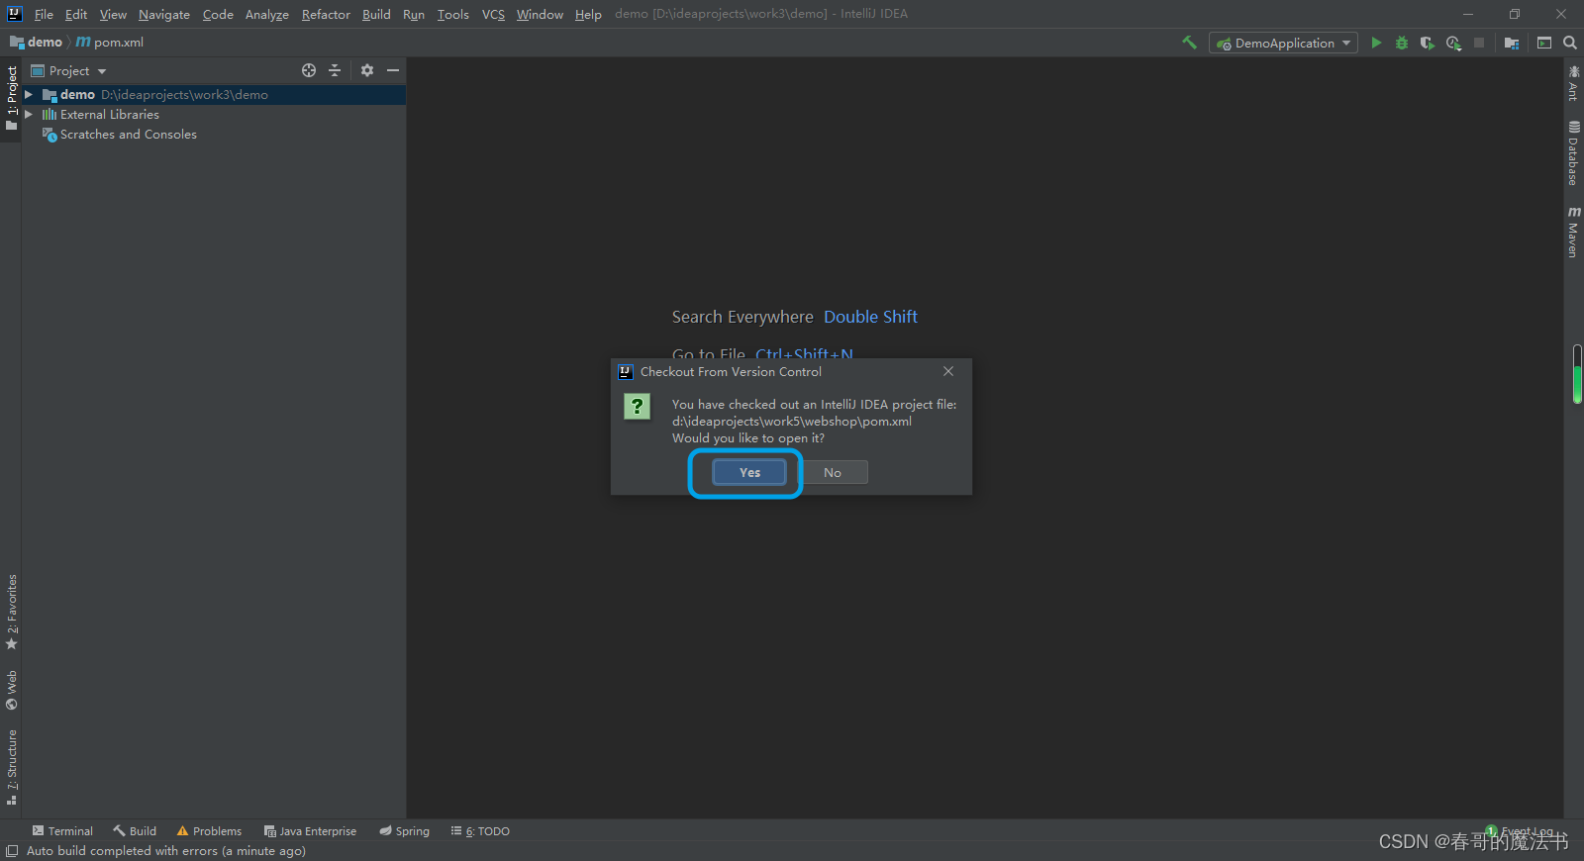Image resolution: width=1584 pixels, height=861 pixels.
Task: Click the Double Shift shortcut hint
Action: coord(870,317)
